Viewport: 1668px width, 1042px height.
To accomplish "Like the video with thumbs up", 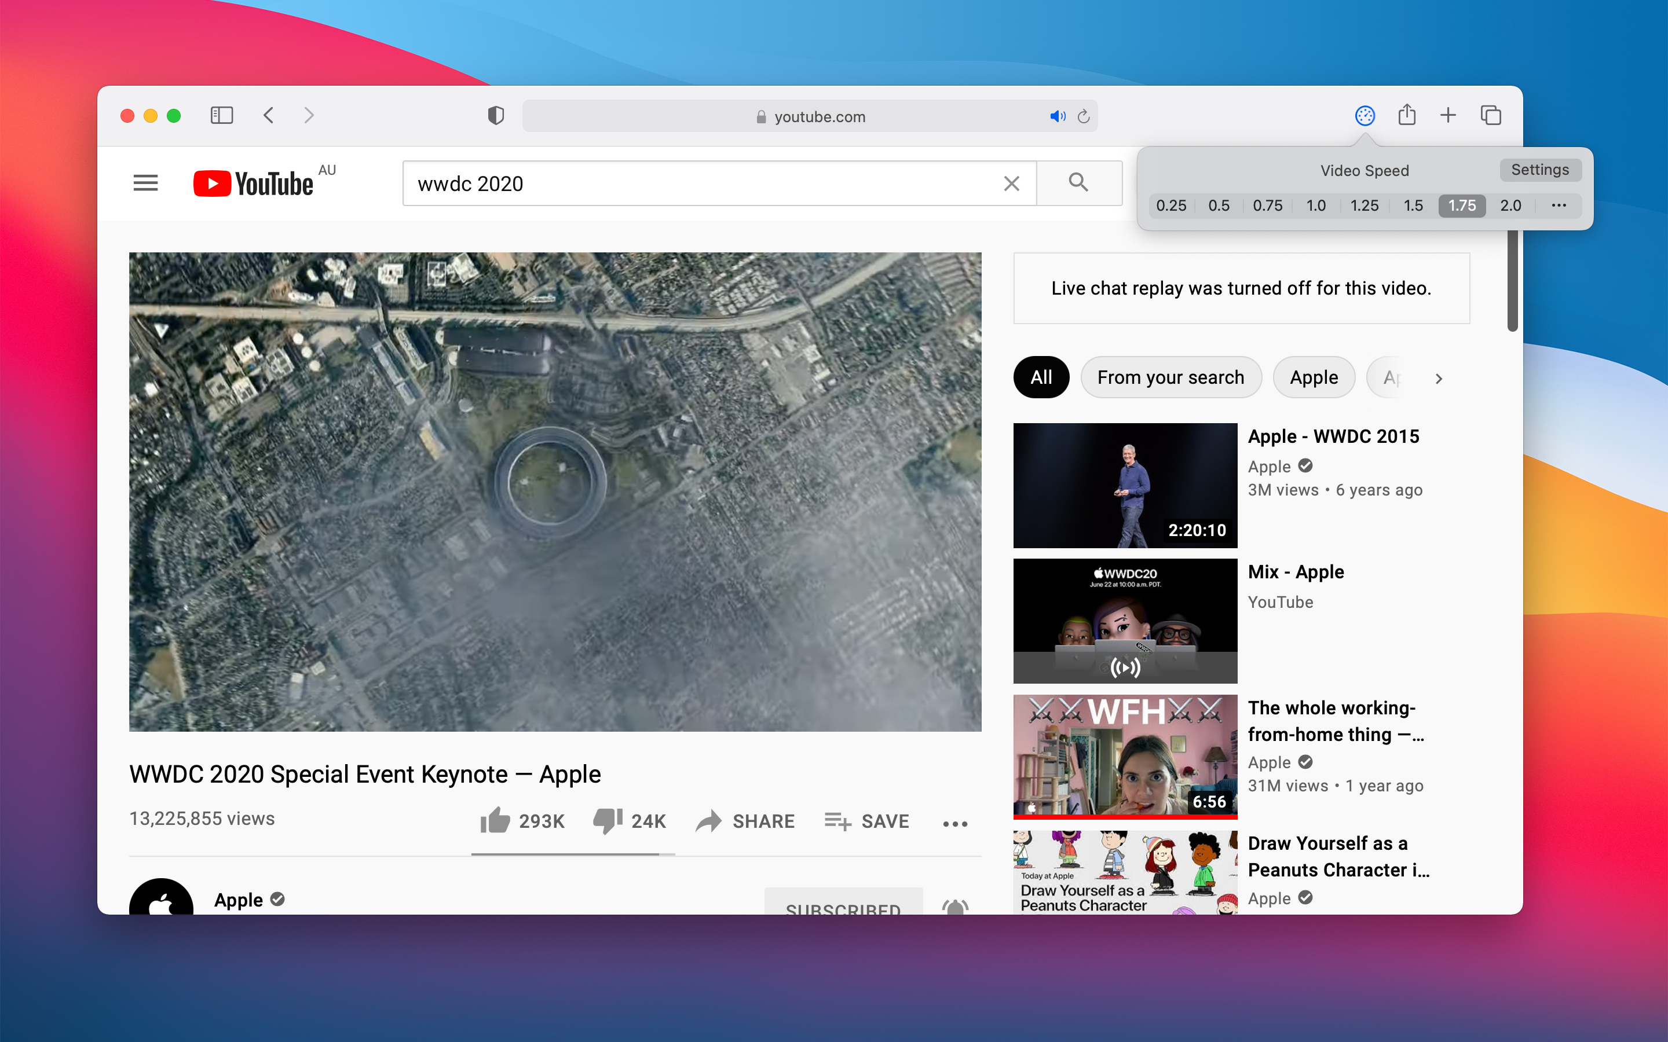I will [x=496, y=821].
